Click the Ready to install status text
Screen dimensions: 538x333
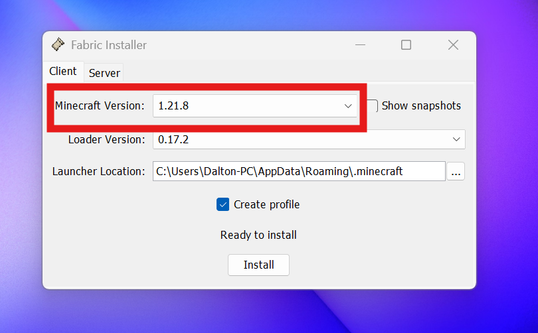(258, 235)
